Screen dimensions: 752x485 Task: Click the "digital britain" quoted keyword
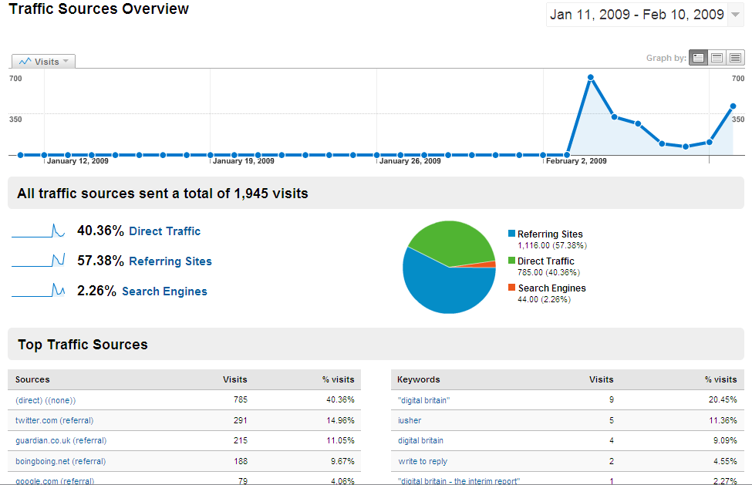(x=423, y=400)
